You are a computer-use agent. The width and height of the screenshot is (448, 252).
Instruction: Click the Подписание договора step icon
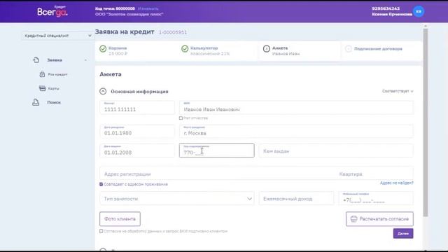coord(349,49)
